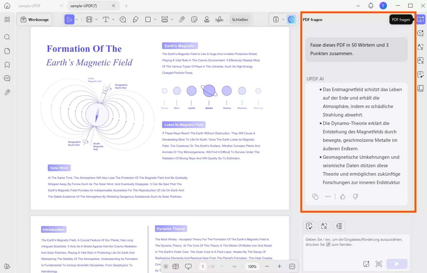The image size is (427, 273).
Task: Expand the cursor tool dropdown arrow
Action: [x=77, y=19]
